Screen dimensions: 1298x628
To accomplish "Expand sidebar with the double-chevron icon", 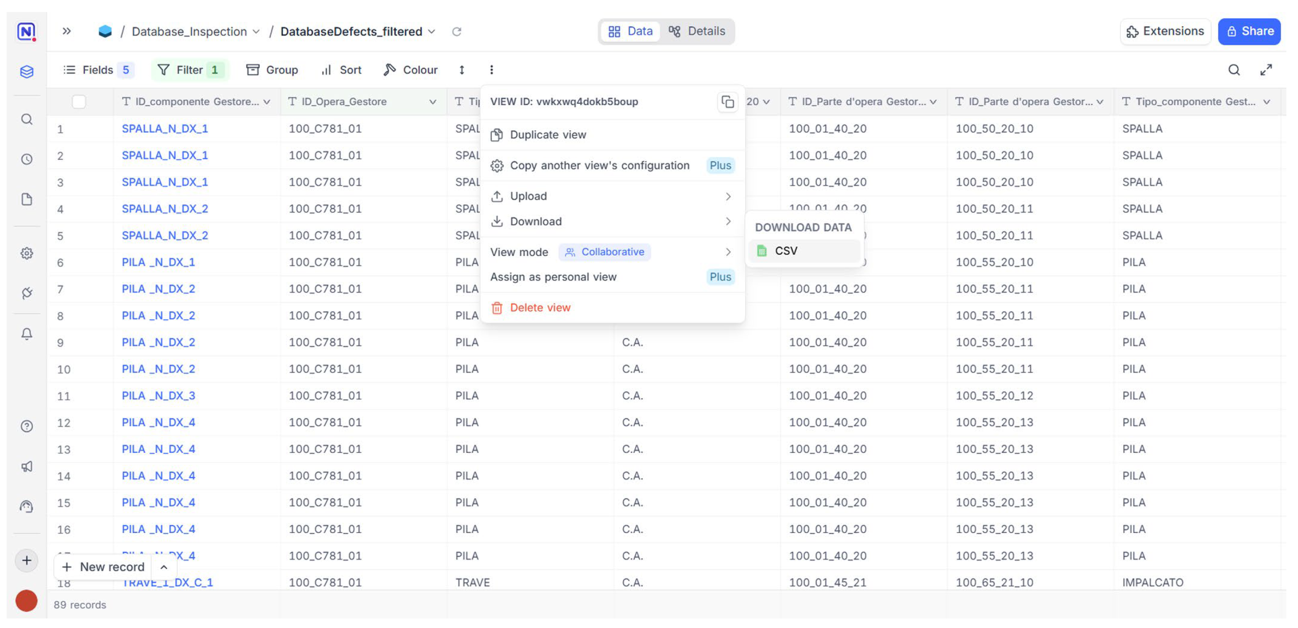I will tap(66, 31).
